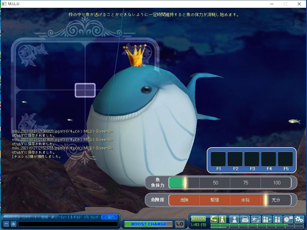This screenshot has width=307, height=230.
Task: Open the MISSION panel
Action: tap(198, 219)
